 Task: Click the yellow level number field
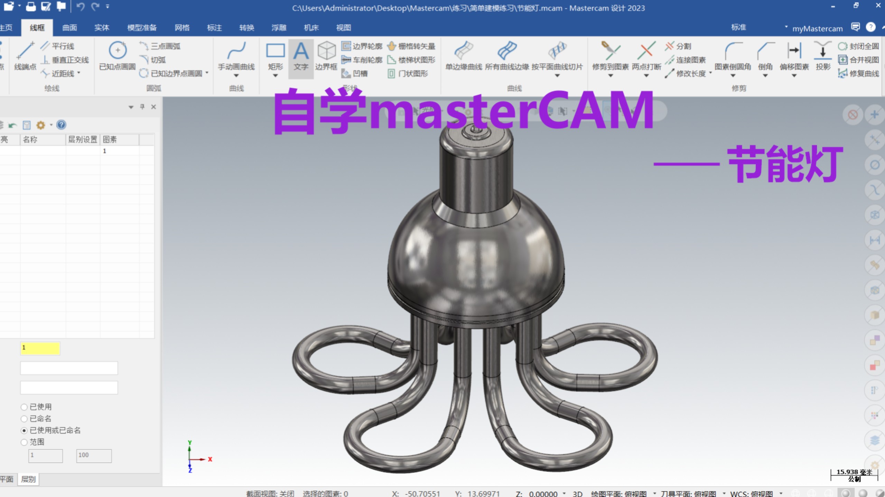click(x=40, y=348)
